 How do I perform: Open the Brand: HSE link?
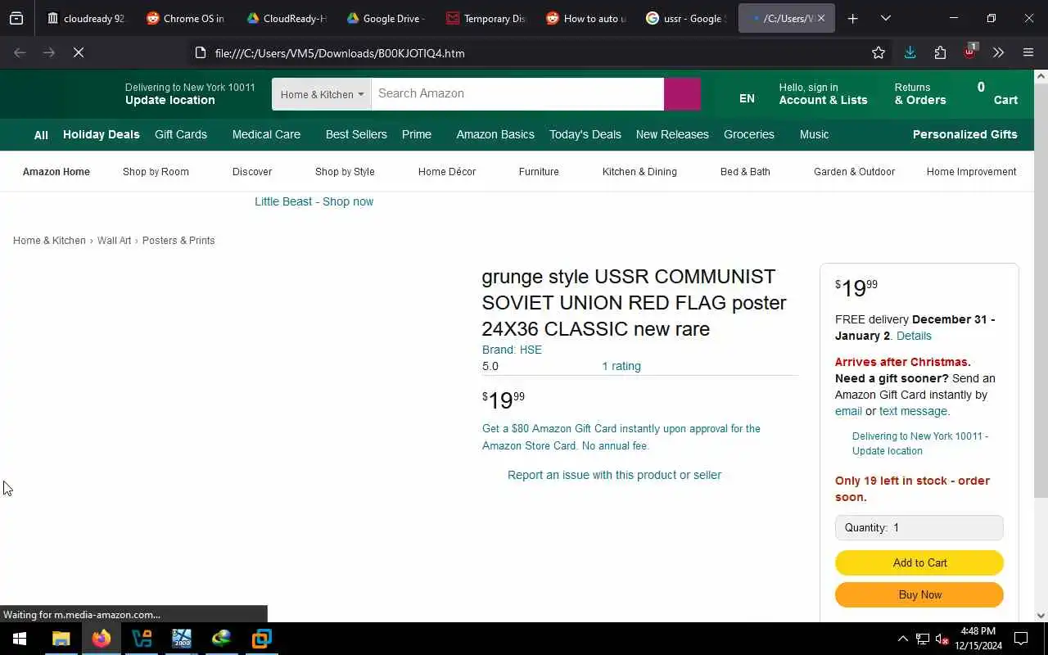pos(512,350)
